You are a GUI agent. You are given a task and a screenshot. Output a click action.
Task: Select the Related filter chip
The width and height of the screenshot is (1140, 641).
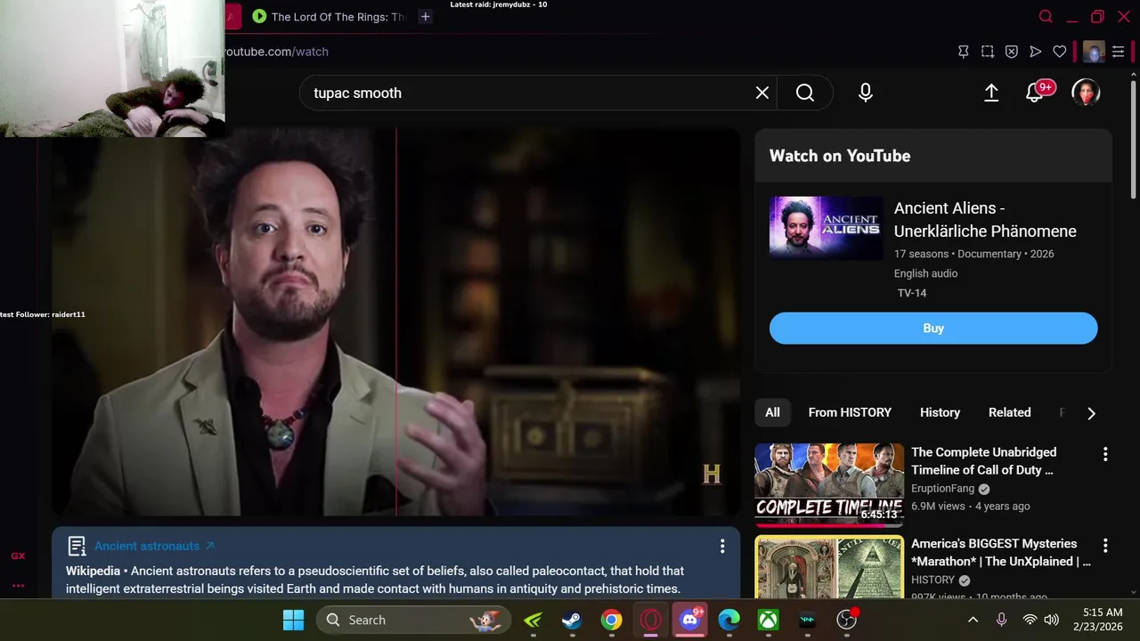pos(1009,412)
